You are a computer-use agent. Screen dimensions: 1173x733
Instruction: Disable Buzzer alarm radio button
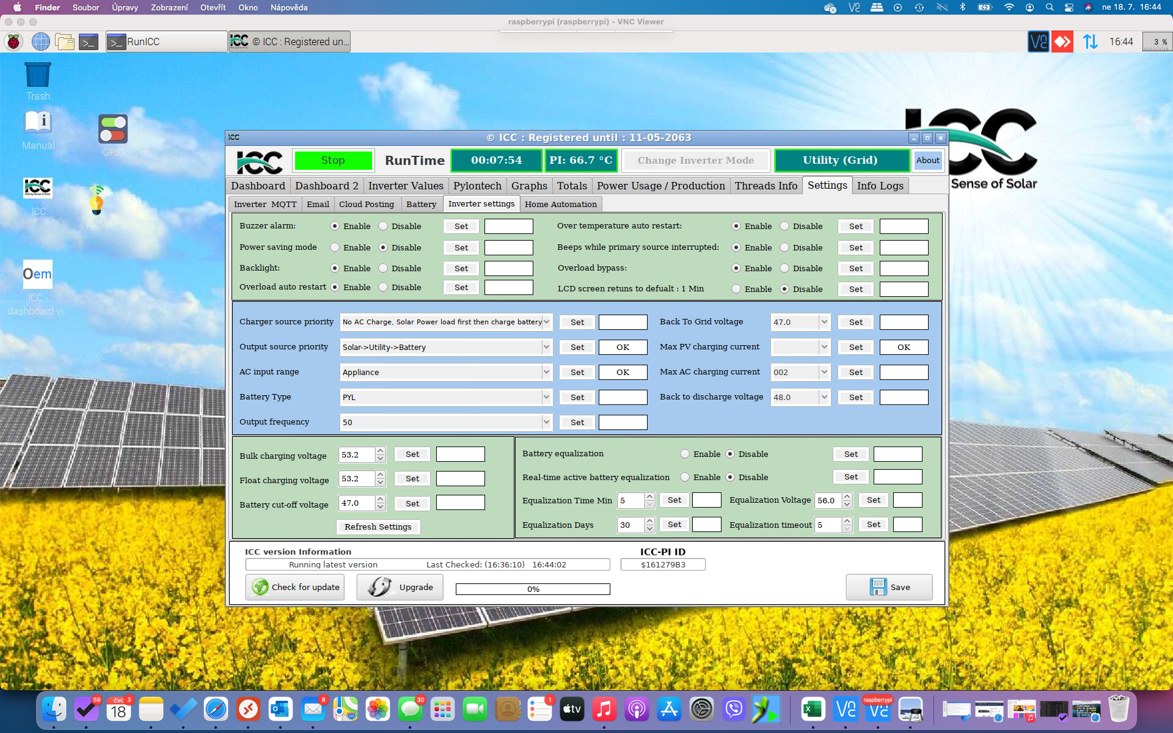[x=383, y=226]
